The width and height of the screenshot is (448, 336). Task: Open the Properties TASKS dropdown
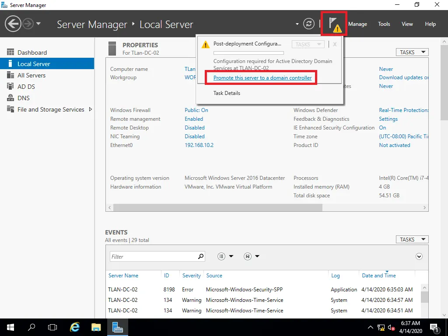pyautogui.click(x=412, y=52)
